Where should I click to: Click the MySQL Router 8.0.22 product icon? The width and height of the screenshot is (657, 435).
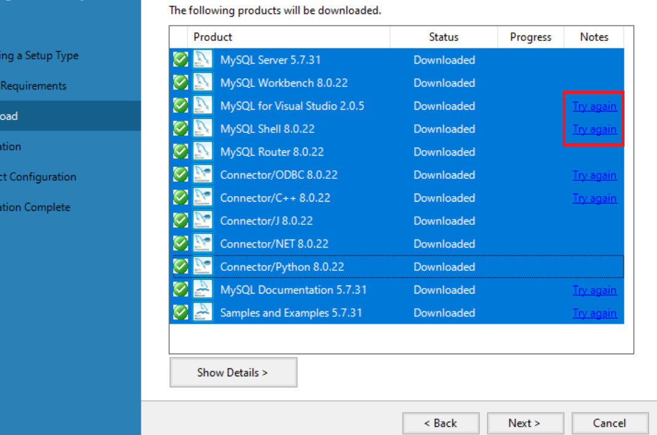pyautogui.click(x=203, y=151)
